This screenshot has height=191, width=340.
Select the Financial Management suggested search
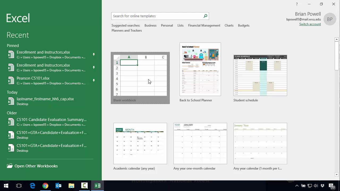[x=204, y=25]
